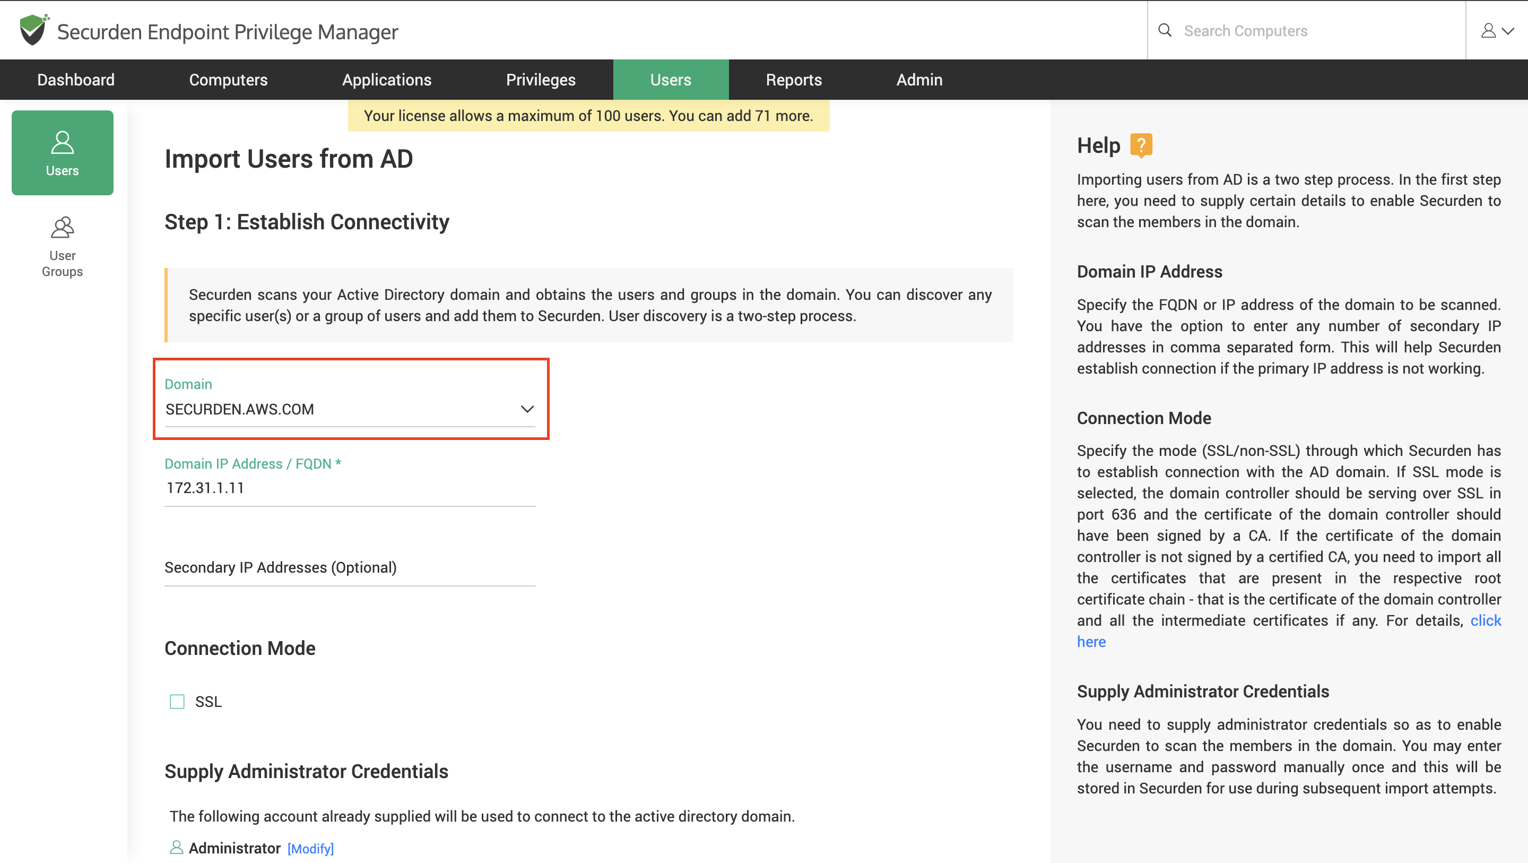Screen dimensions: 1528x863
Task: Click the orange Help question mark icon
Action: (1141, 145)
